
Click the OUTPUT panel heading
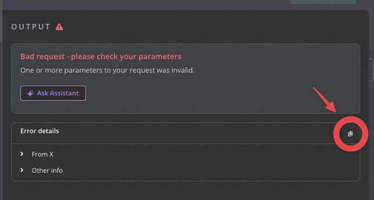point(31,27)
